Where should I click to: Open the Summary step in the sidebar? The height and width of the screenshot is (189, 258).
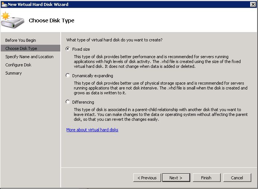(13, 73)
